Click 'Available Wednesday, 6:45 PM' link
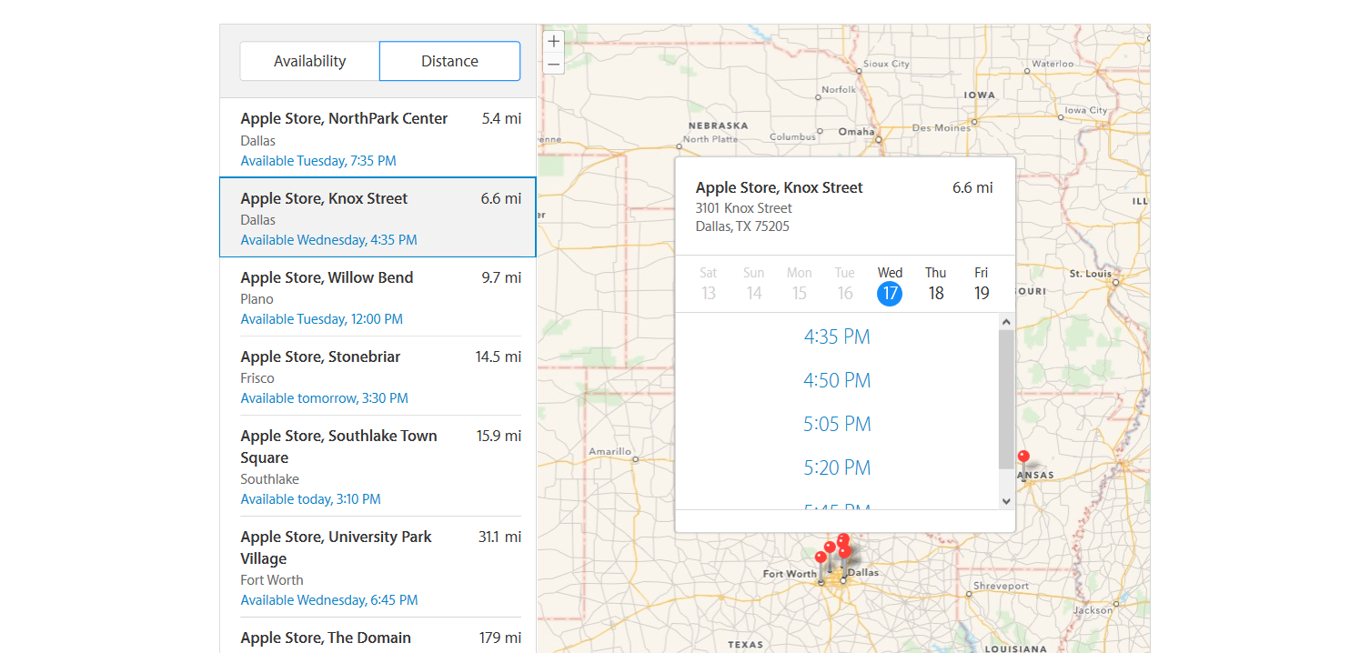Viewport: 1370px width, 653px height. pyautogui.click(x=329, y=600)
